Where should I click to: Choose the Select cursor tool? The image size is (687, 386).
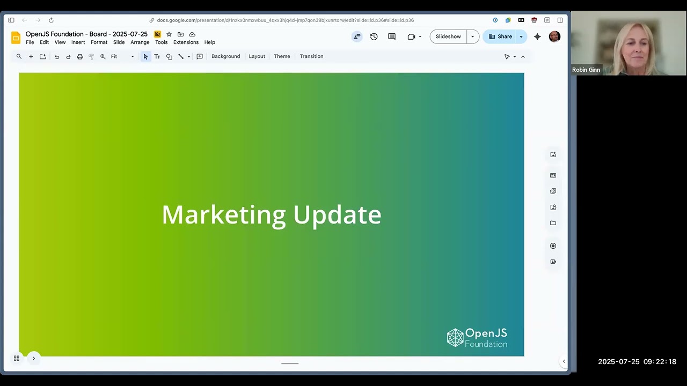145,56
